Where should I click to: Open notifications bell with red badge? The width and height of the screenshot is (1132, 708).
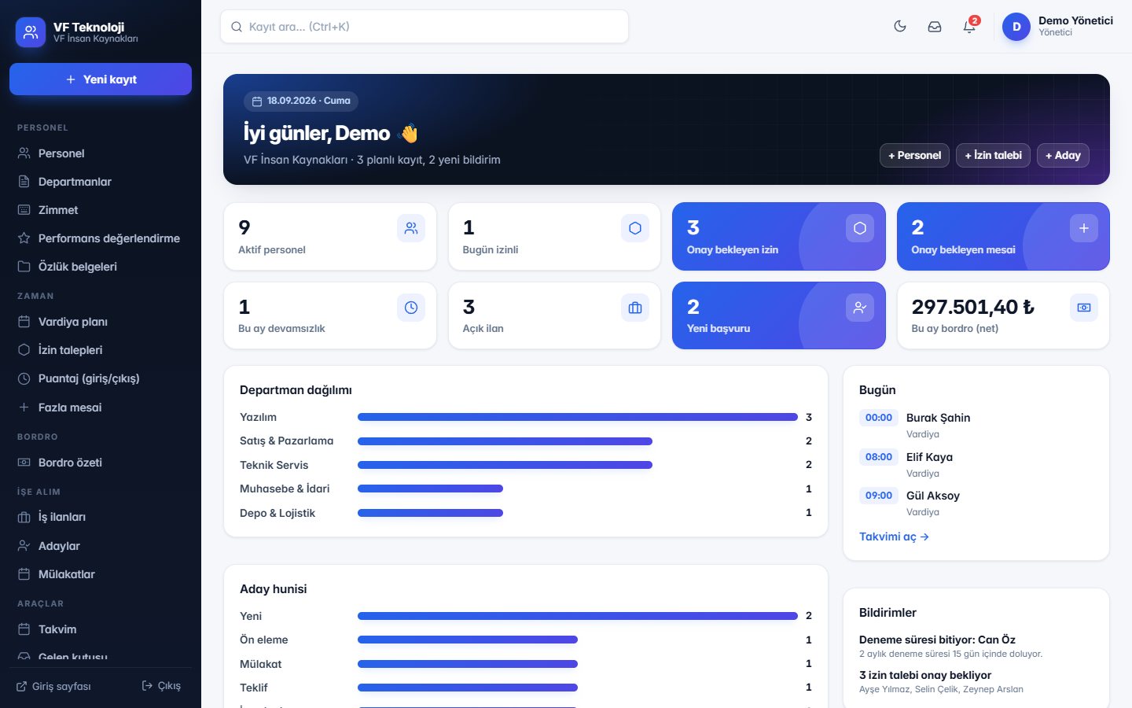click(969, 27)
